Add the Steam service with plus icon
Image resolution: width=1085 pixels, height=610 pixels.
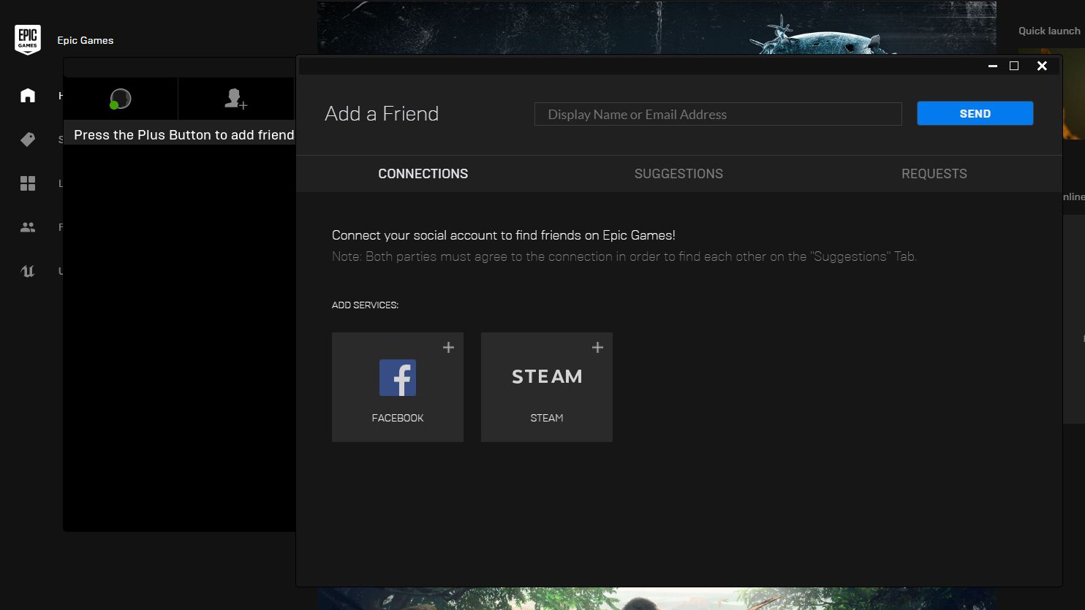pyautogui.click(x=597, y=348)
